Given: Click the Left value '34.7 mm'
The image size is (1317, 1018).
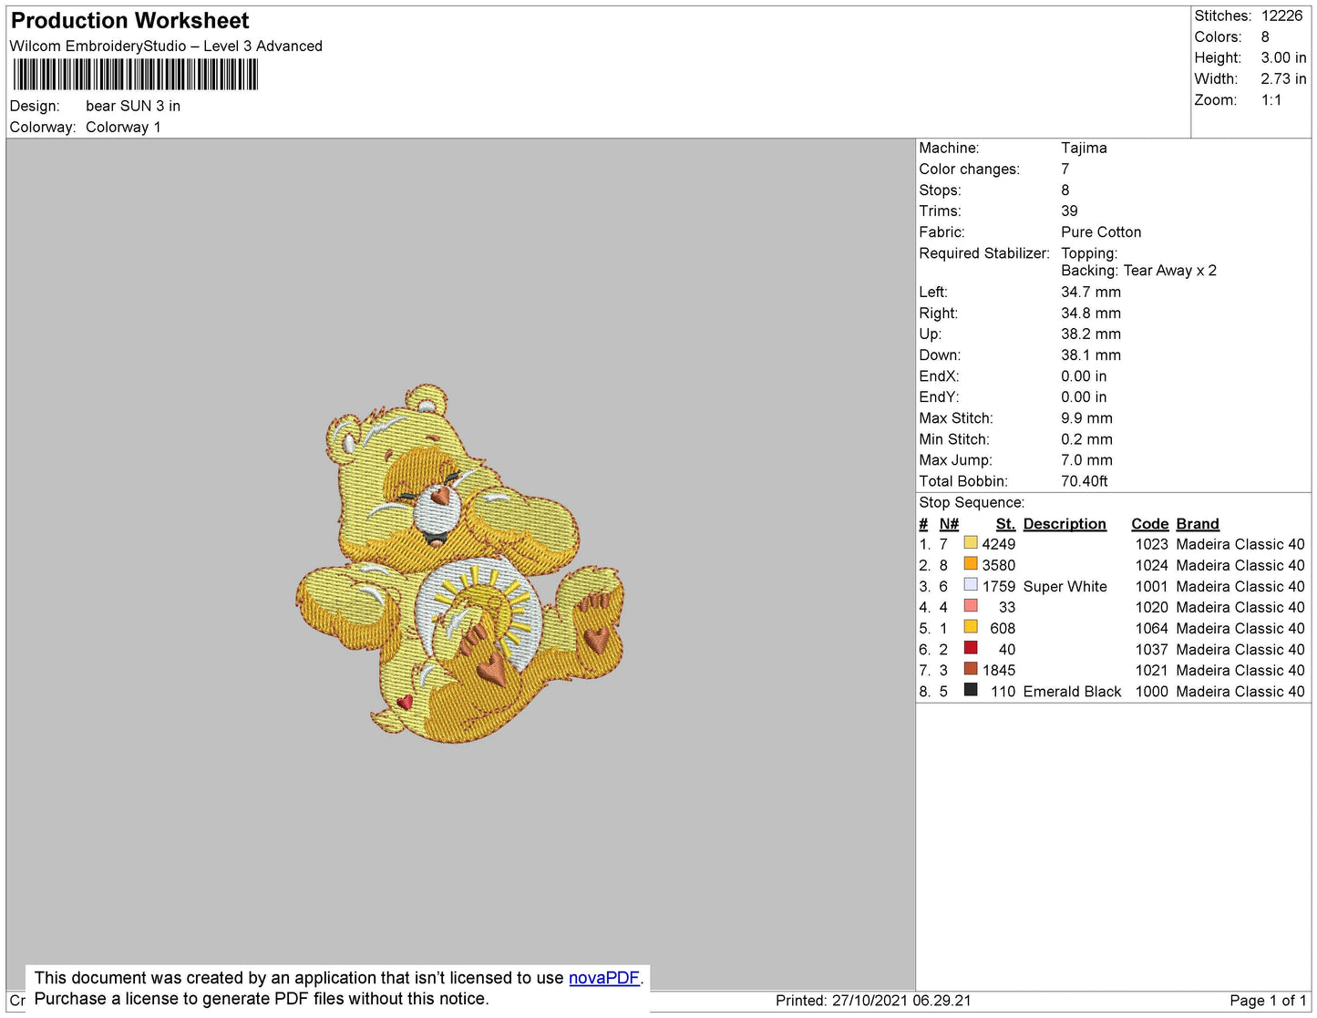Looking at the screenshot, I should tap(1091, 292).
